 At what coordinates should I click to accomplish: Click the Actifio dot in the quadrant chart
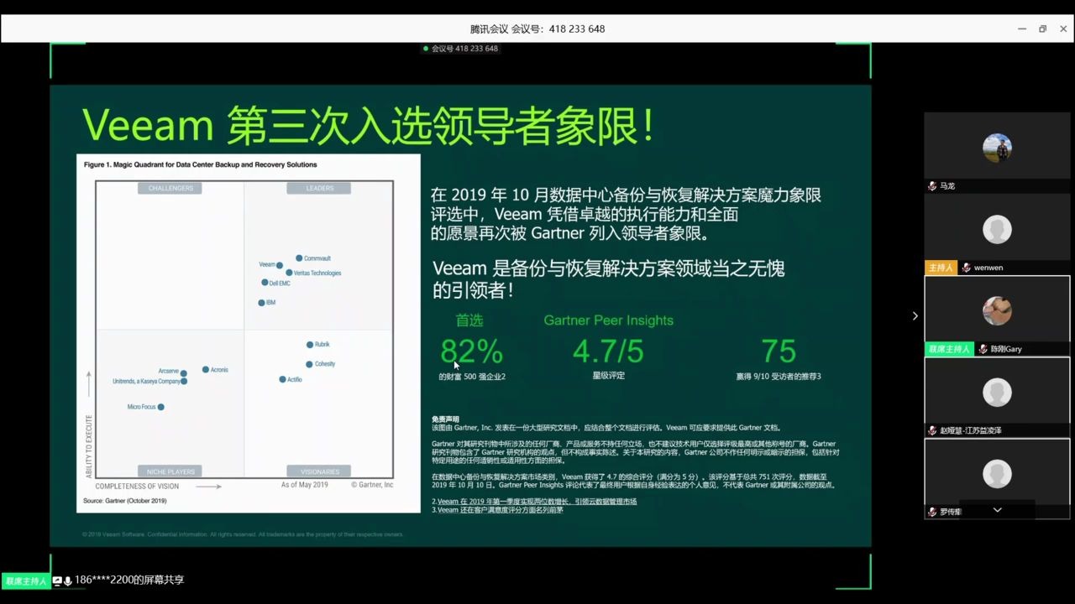point(283,380)
